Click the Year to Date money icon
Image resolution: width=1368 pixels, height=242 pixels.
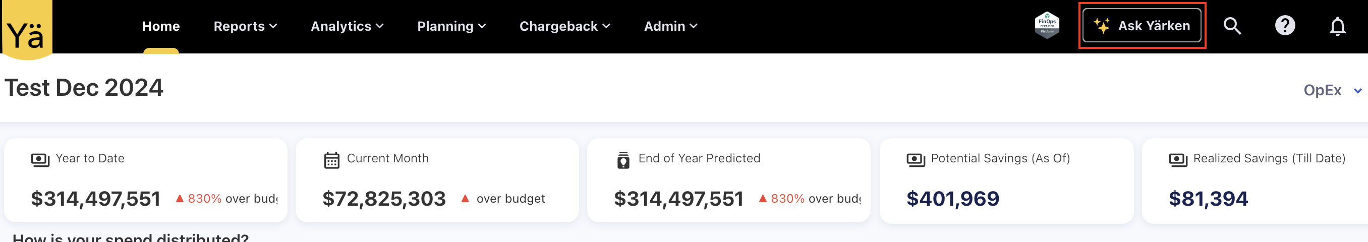[x=40, y=160]
